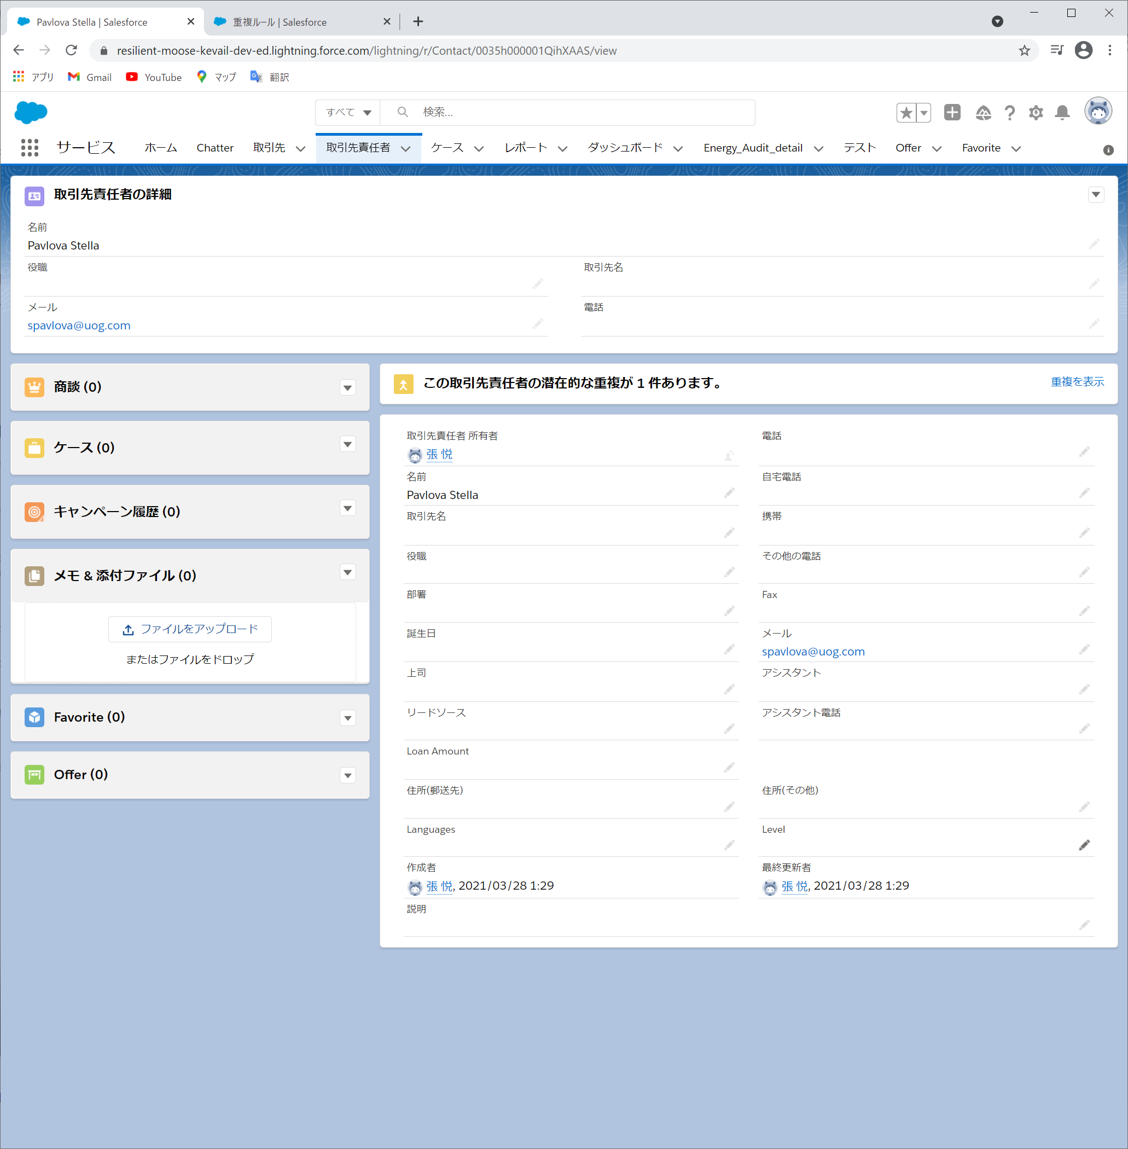Screen dimensions: 1128x1149
Task: Bookmark this page in Chrome
Action: (x=1024, y=50)
